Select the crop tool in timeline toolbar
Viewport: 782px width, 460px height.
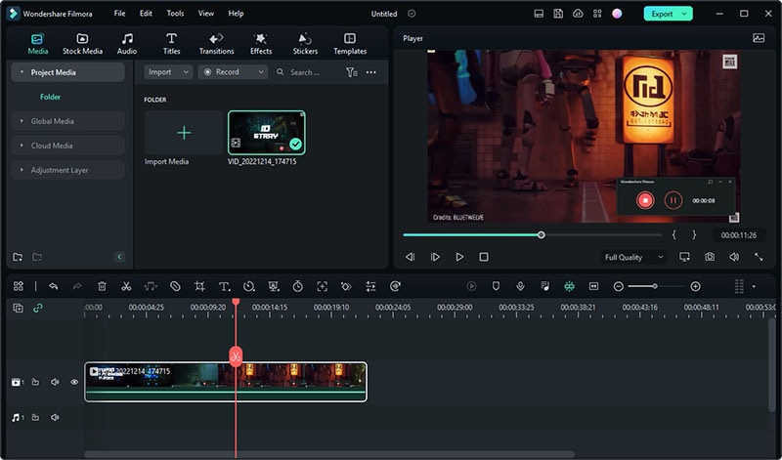click(199, 286)
